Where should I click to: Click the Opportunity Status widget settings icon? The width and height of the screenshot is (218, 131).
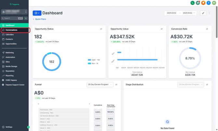tap(101, 29)
